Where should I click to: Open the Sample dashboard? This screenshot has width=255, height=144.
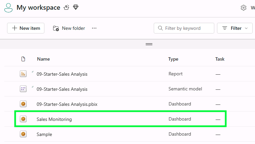[x=44, y=134]
